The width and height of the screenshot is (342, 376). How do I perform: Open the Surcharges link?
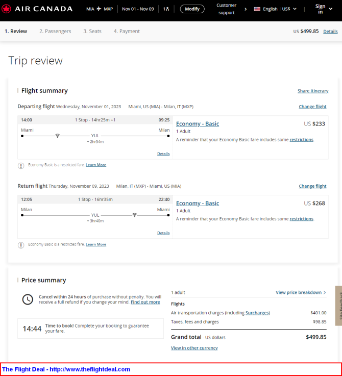(x=257, y=313)
